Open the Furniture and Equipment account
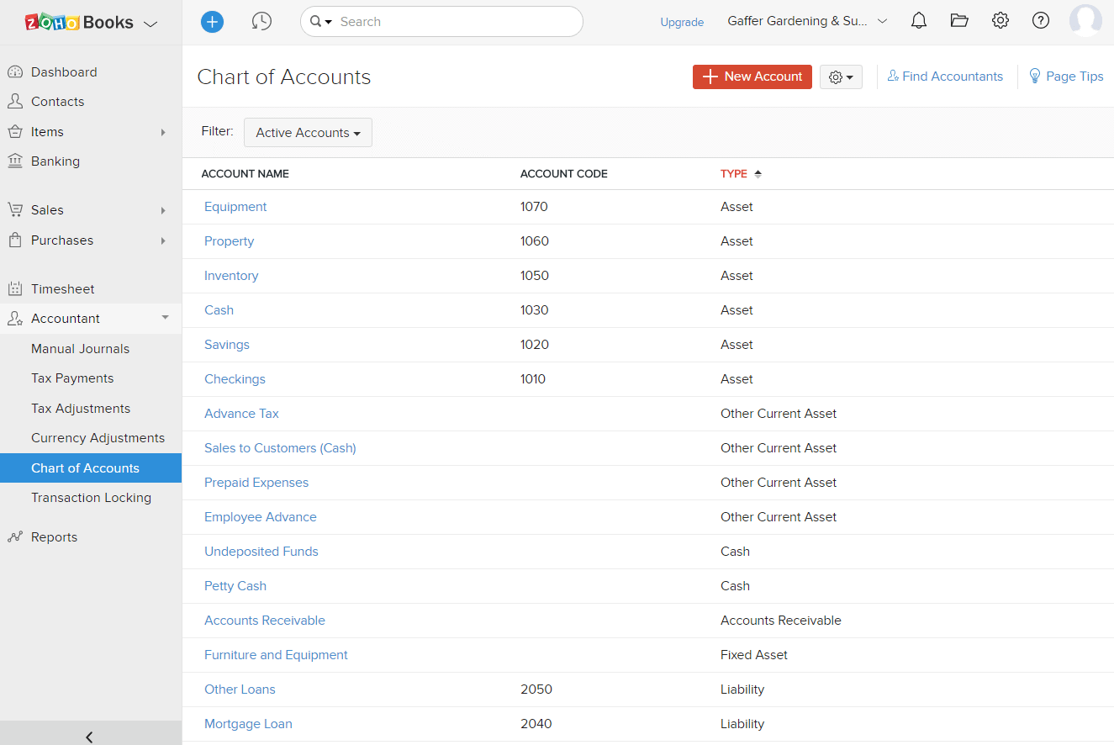This screenshot has height=745, width=1114. pyautogui.click(x=276, y=655)
